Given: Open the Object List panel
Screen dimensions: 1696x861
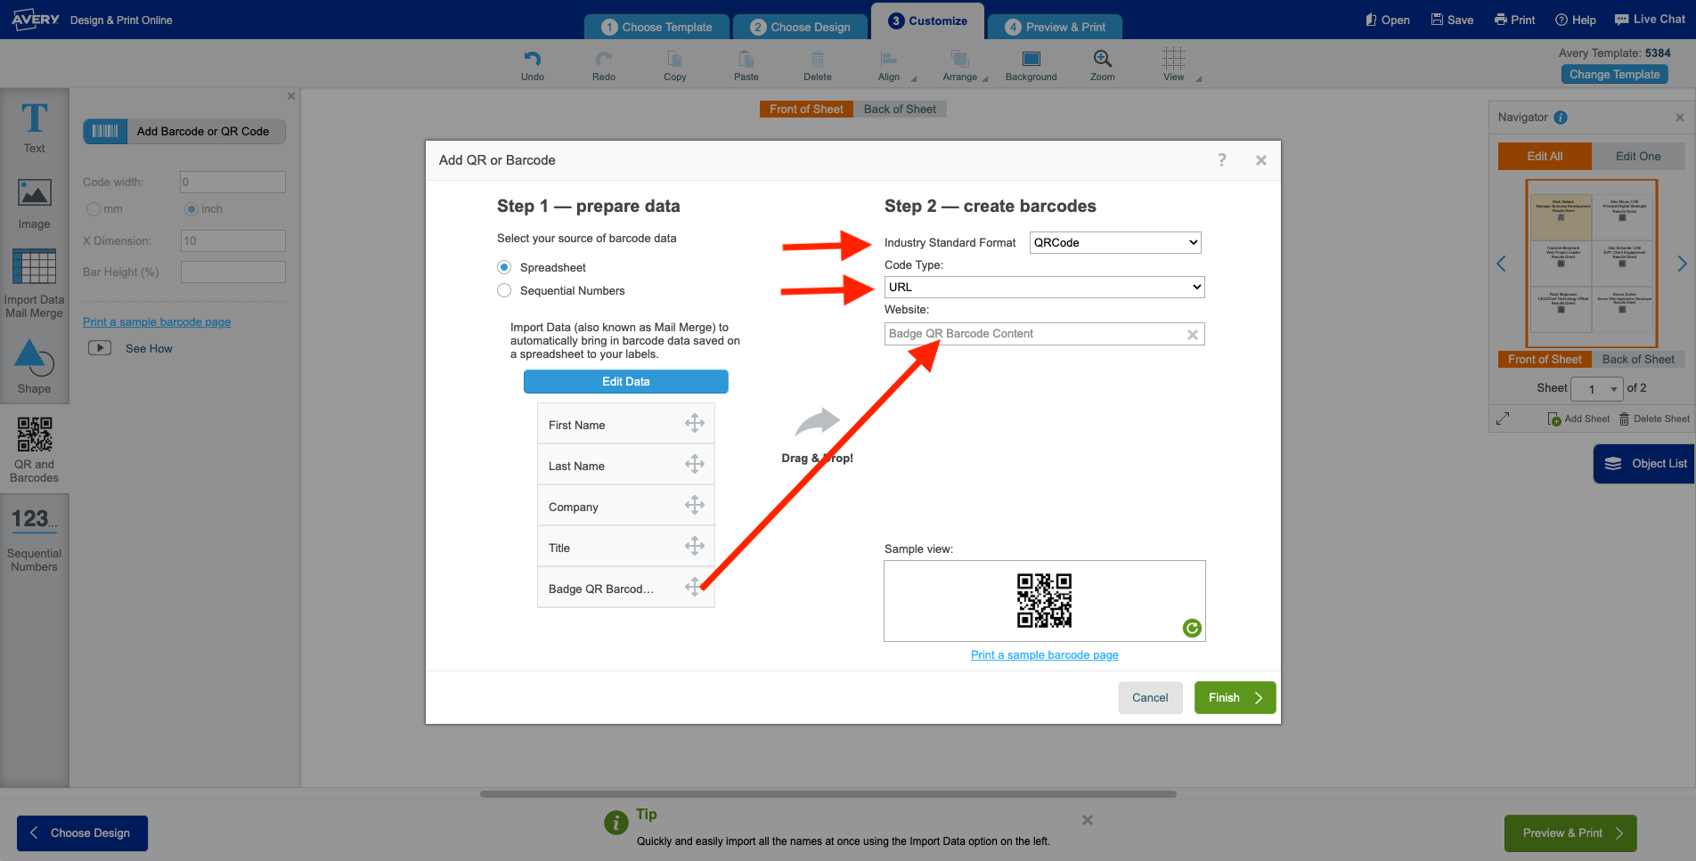Looking at the screenshot, I should pyautogui.click(x=1644, y=464).
